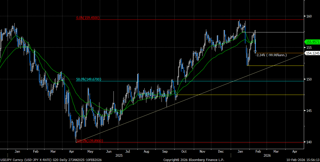Click the 145 level on price axis
This screenshot has height=162, width=320.
pos(309,111)
